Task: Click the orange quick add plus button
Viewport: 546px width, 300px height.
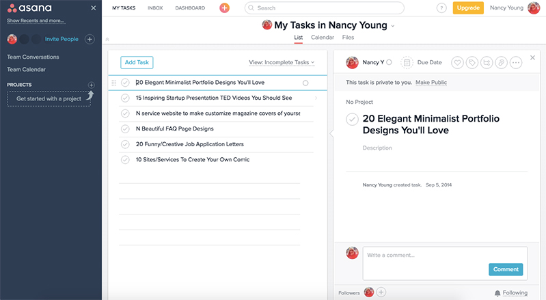Action: point(225,8)
